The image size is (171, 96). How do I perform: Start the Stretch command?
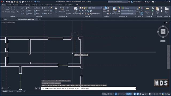(x=29, y=14)
